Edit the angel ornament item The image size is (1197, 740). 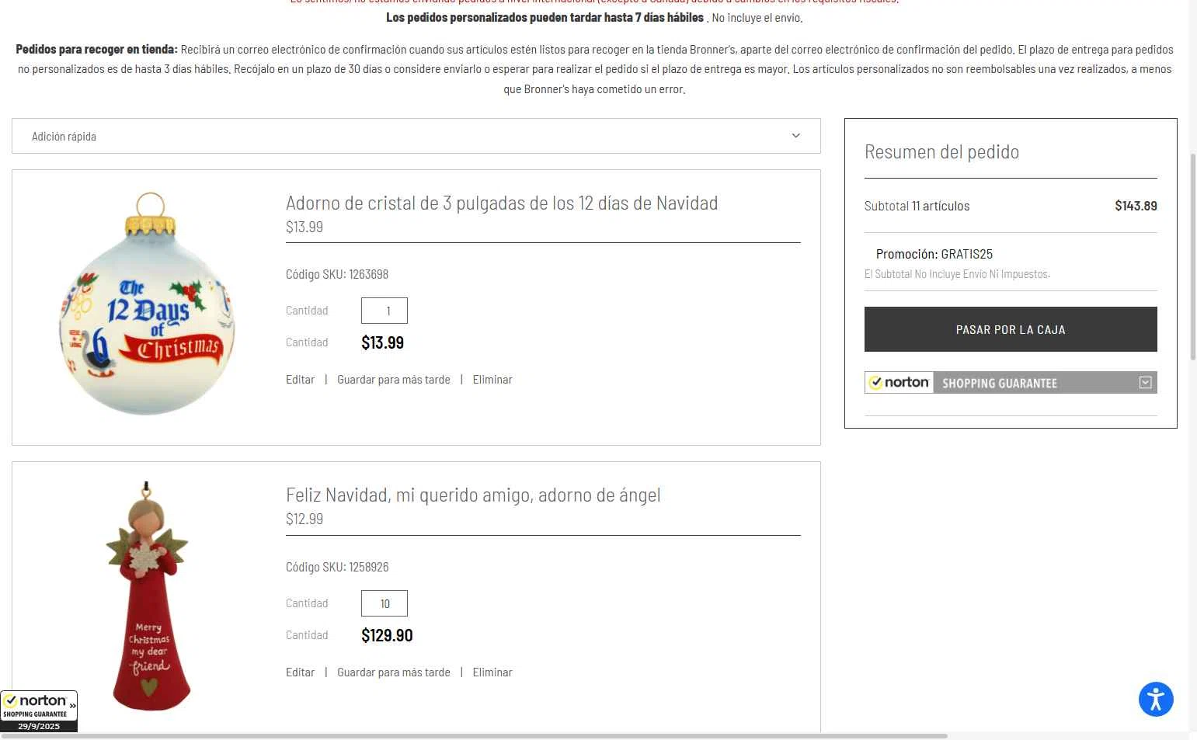pos(300,672)
